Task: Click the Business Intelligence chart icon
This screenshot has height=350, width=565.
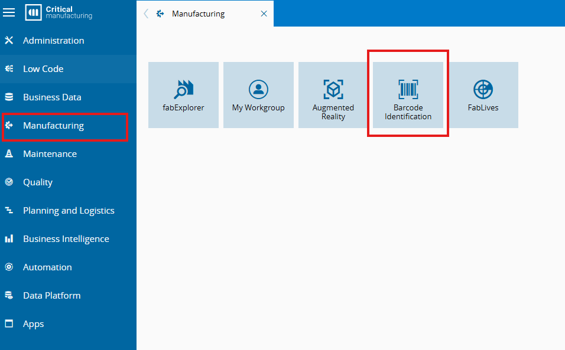Action: (9, 238)
